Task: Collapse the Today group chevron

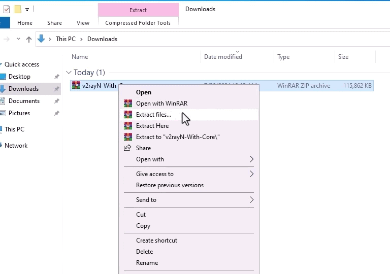Action: (x=69, y=73)
